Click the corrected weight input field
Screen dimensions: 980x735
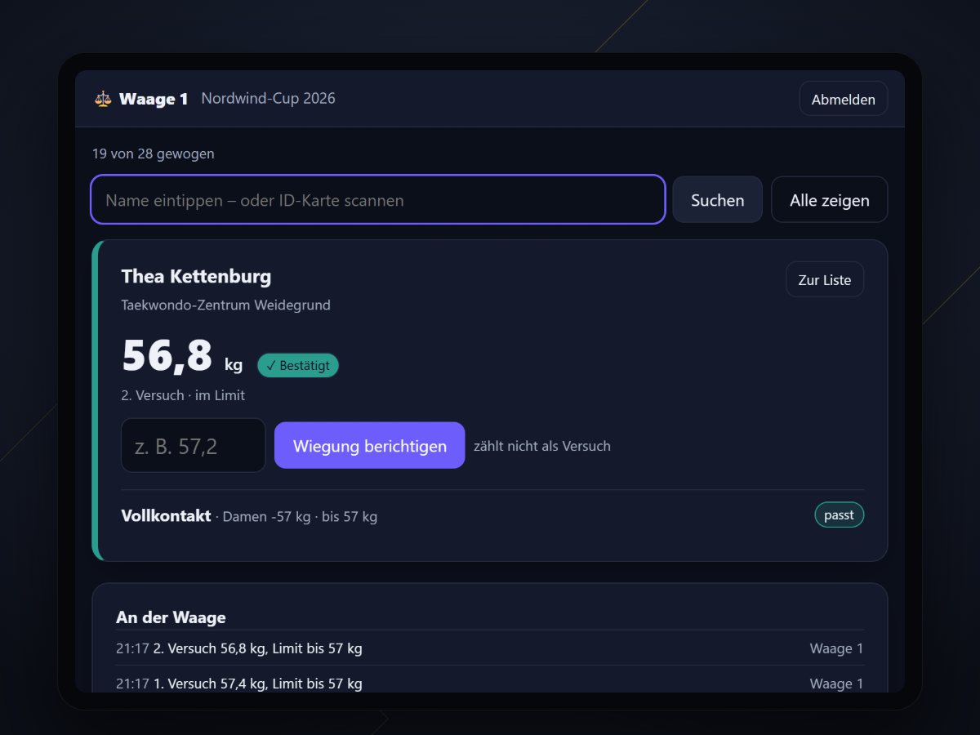193,445
